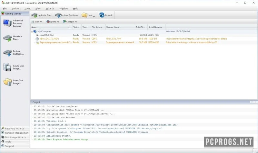Collapse the My Computer tree node

tap(32, 32)
